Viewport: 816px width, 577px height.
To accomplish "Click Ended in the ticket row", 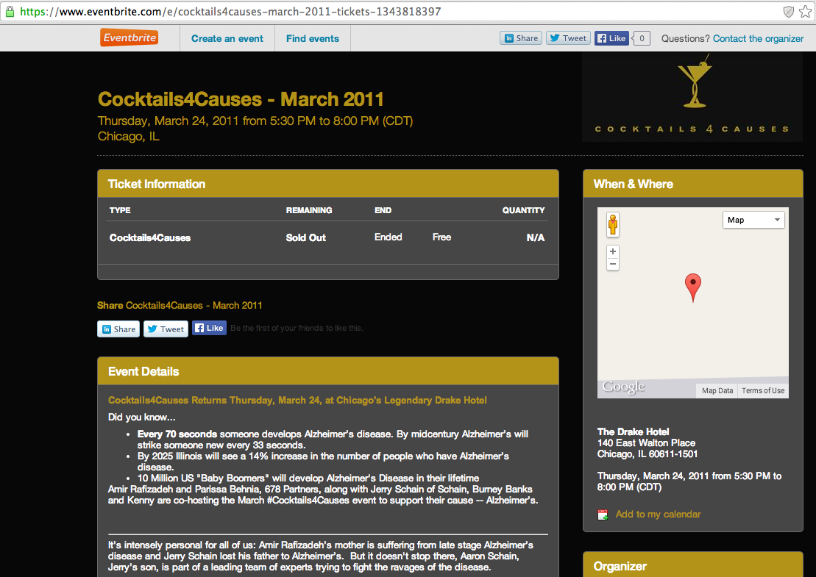I will [x=389, y=237].
